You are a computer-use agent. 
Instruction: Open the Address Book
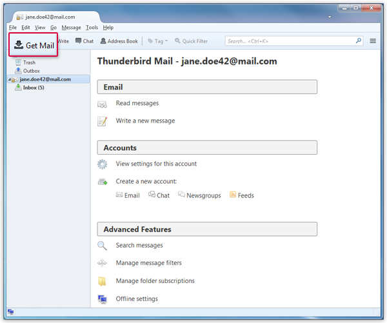click(119, 41)
